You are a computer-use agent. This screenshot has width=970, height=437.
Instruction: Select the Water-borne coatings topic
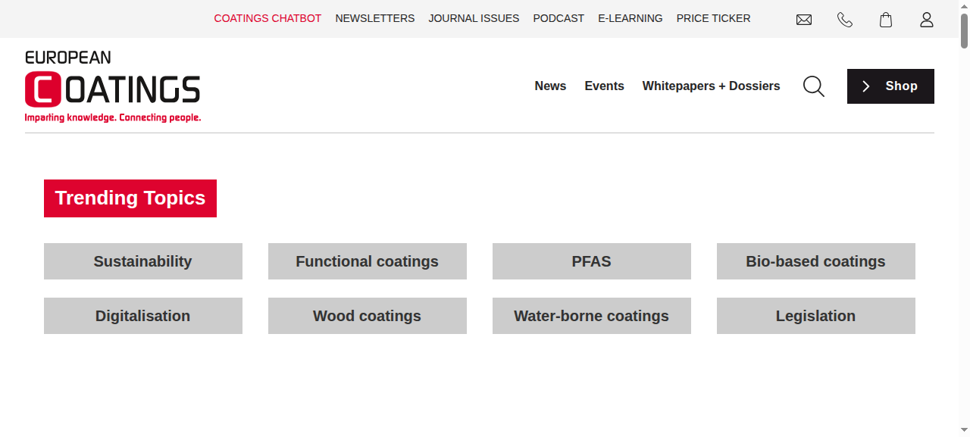pyautogui.click(x=592, y=316)
